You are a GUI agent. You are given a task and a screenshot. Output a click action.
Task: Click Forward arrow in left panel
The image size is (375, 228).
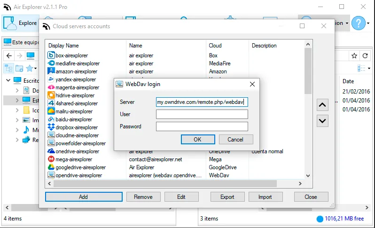coord(20,56)
